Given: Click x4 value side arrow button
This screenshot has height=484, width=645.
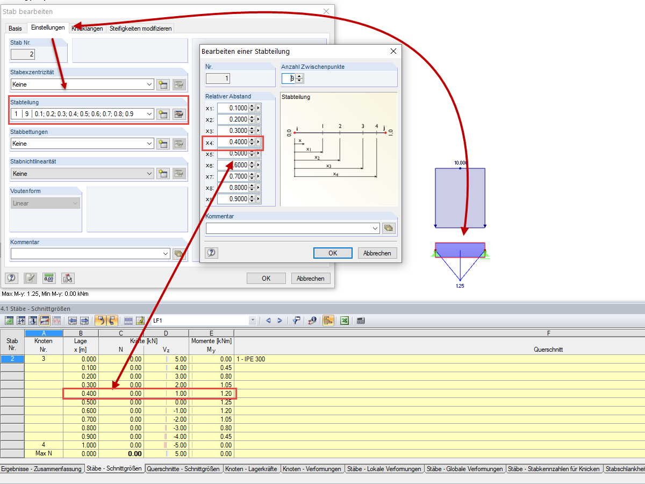Looking at the screenshot, I should pyautogui.click(x=259, y=142).
